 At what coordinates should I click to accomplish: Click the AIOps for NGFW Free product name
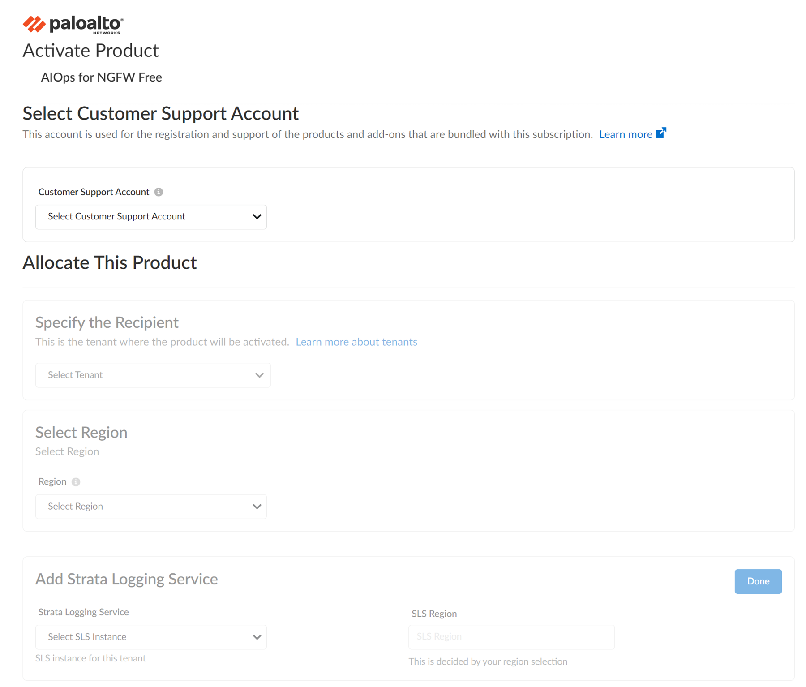[x=101, y=77]
